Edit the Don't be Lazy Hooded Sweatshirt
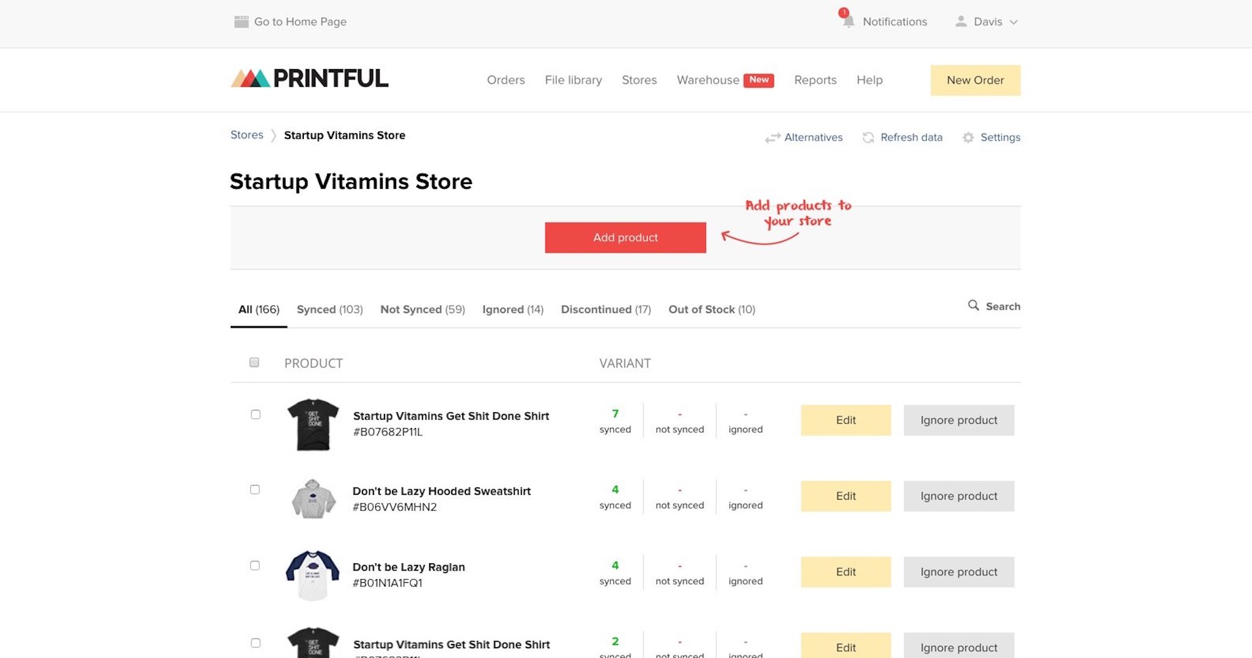The width and height of the screenshot is (1252, 658). [845, 496]
